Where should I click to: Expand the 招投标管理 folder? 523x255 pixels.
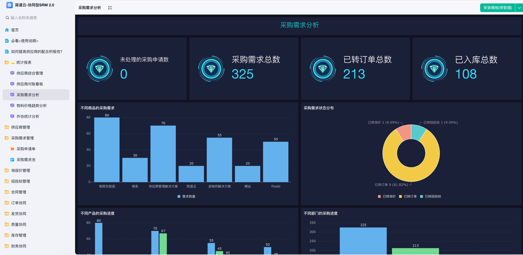[36, 181]
